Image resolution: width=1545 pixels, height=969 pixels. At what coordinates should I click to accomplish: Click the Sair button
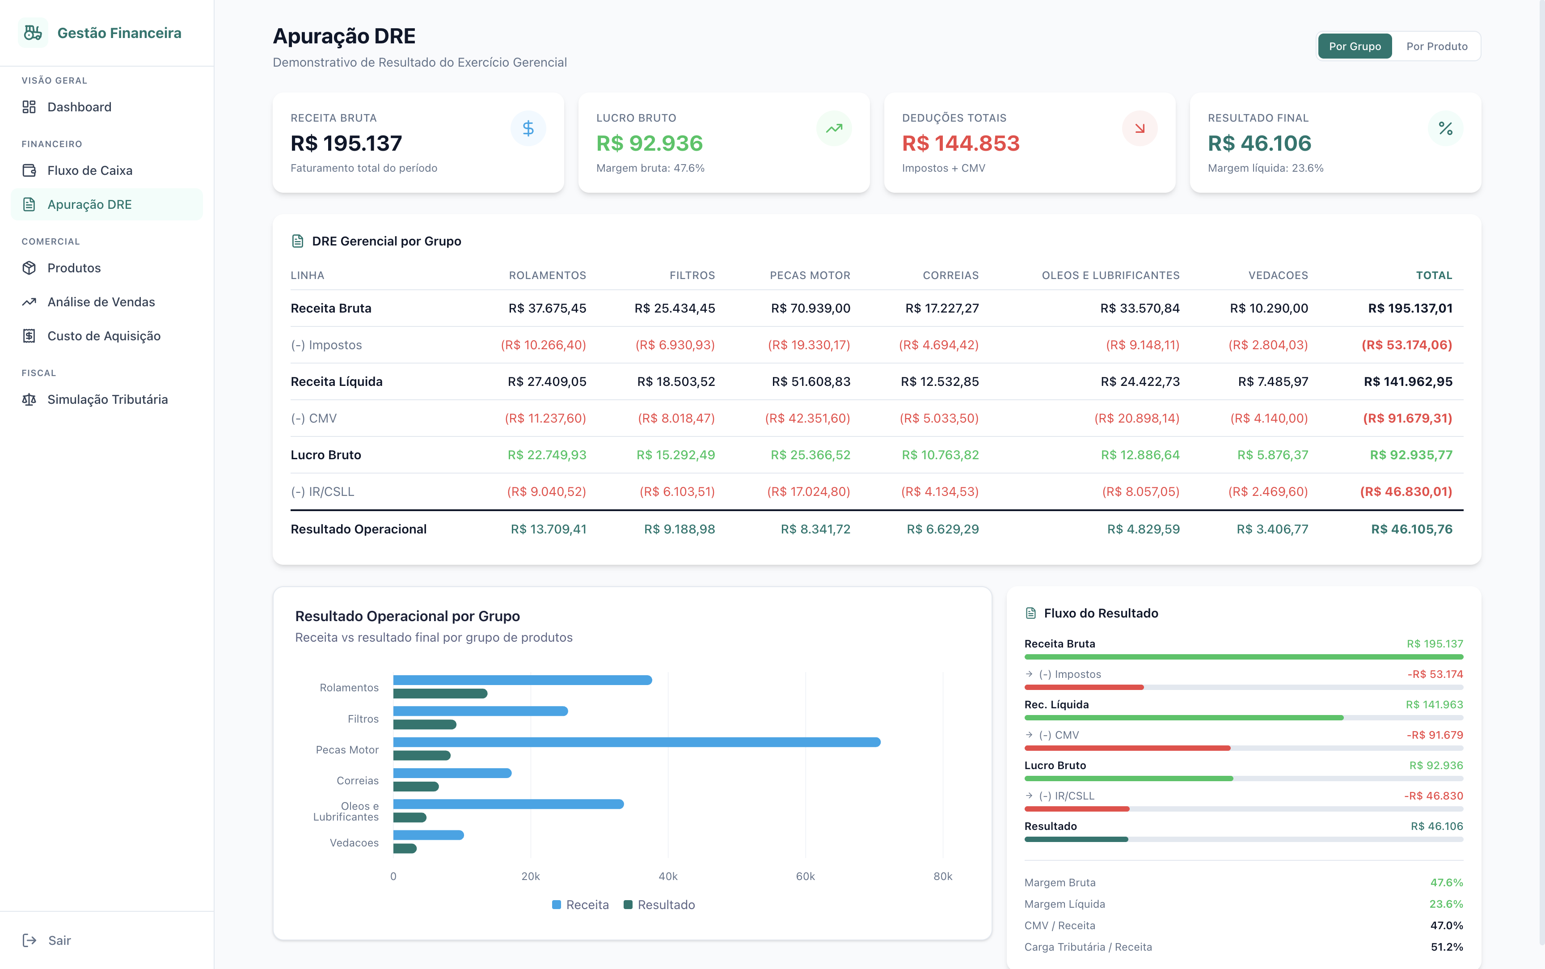coord(59,940)
